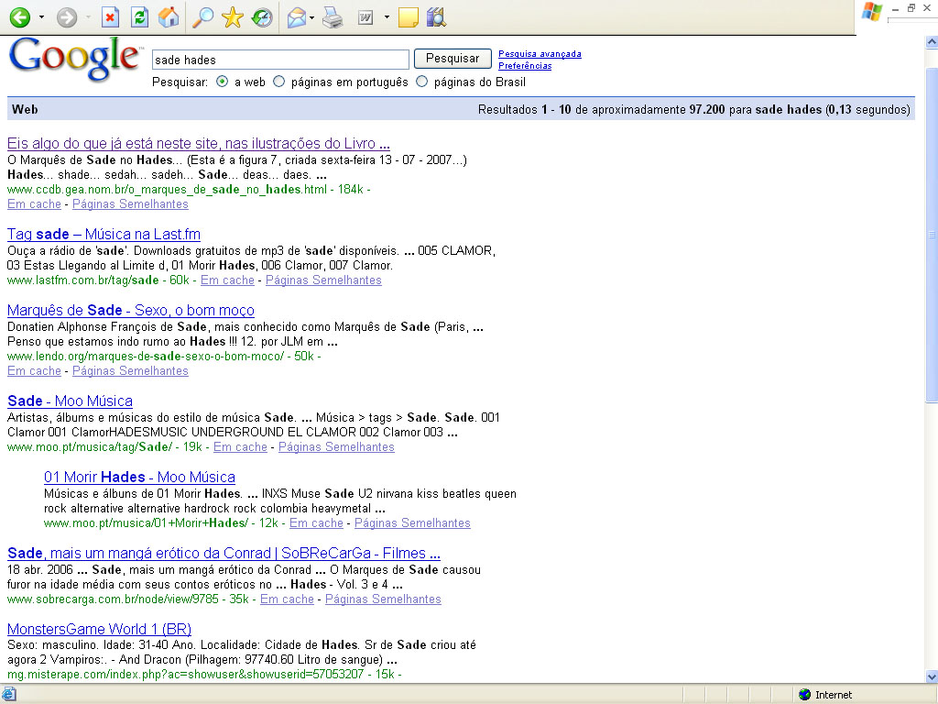The image size is (938, 704).
Task: Click the vertical scrollbar down arrow
Action: tap(931, 677)
